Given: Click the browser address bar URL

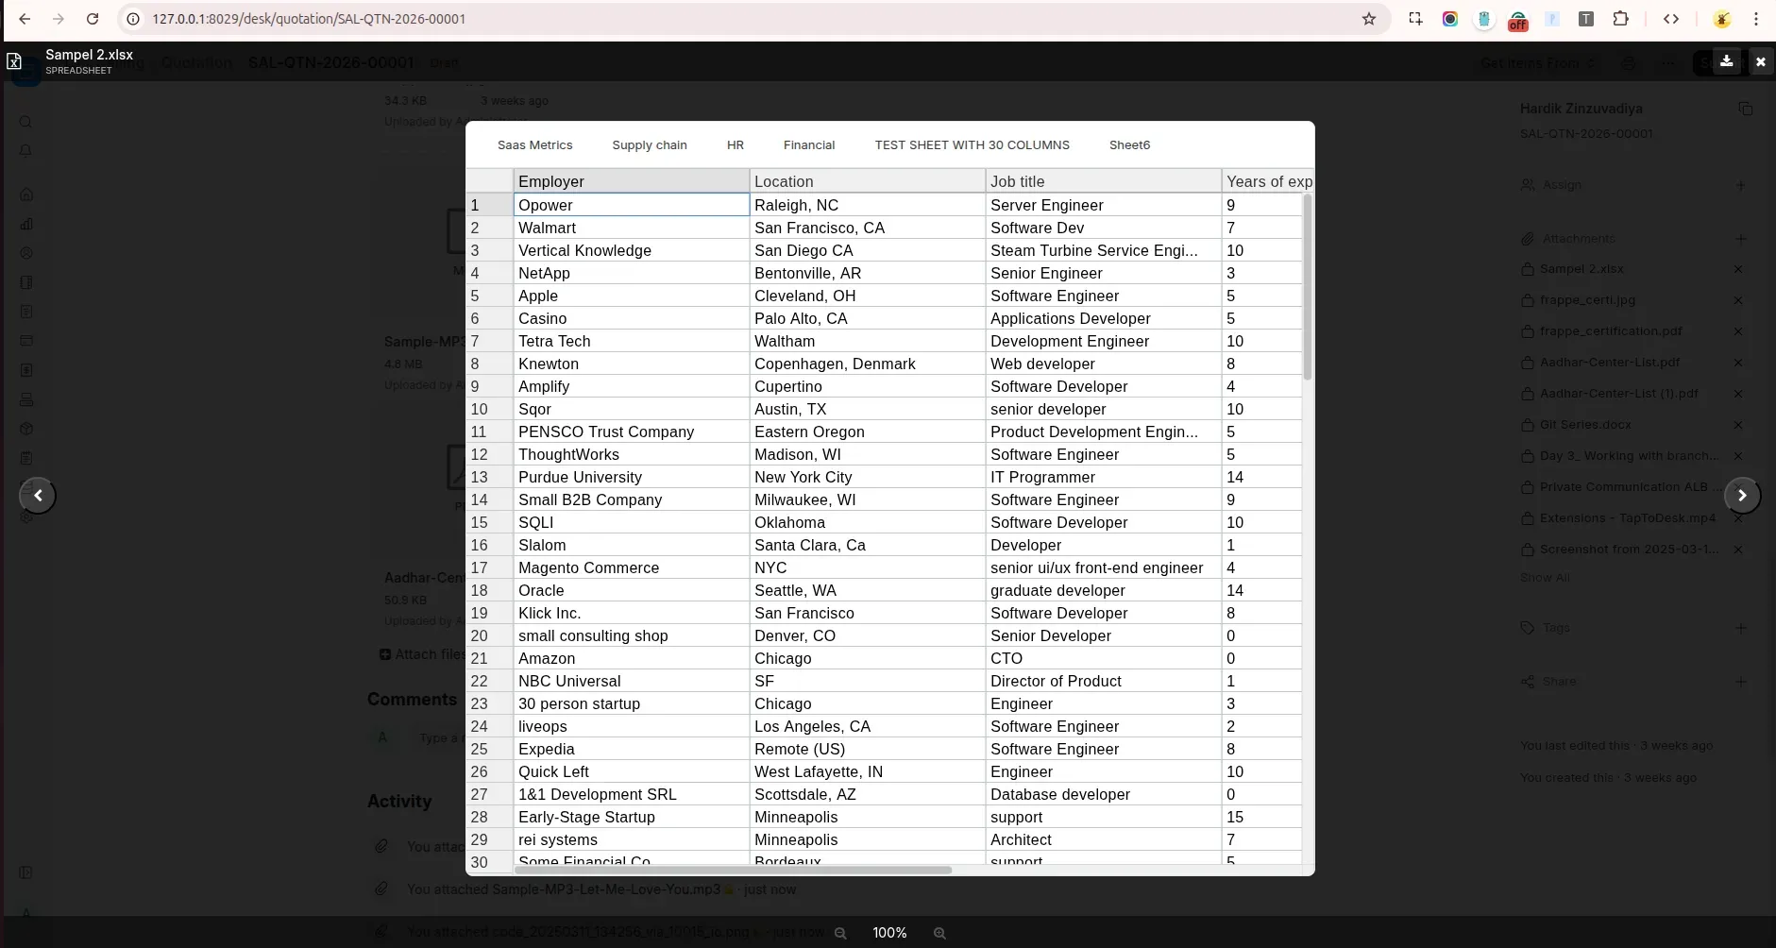Looking at the screenshot, I should (x=309, y=19).
